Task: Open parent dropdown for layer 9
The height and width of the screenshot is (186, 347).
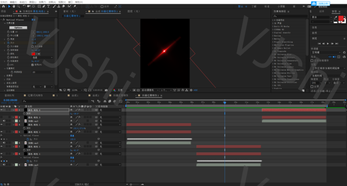Action: [110, 165]
